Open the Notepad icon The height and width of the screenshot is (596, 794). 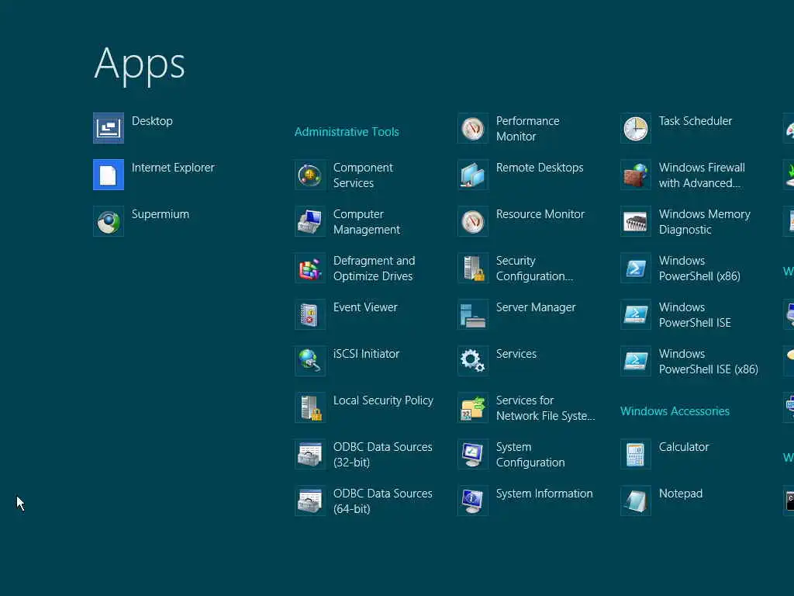pyautogui.click(x=636, y=501)
